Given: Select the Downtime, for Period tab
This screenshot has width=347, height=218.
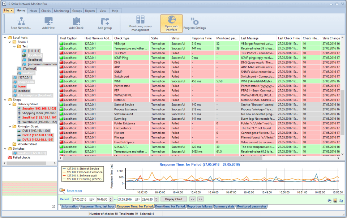Looking at the screenshot, I should (x=170, y=206).
